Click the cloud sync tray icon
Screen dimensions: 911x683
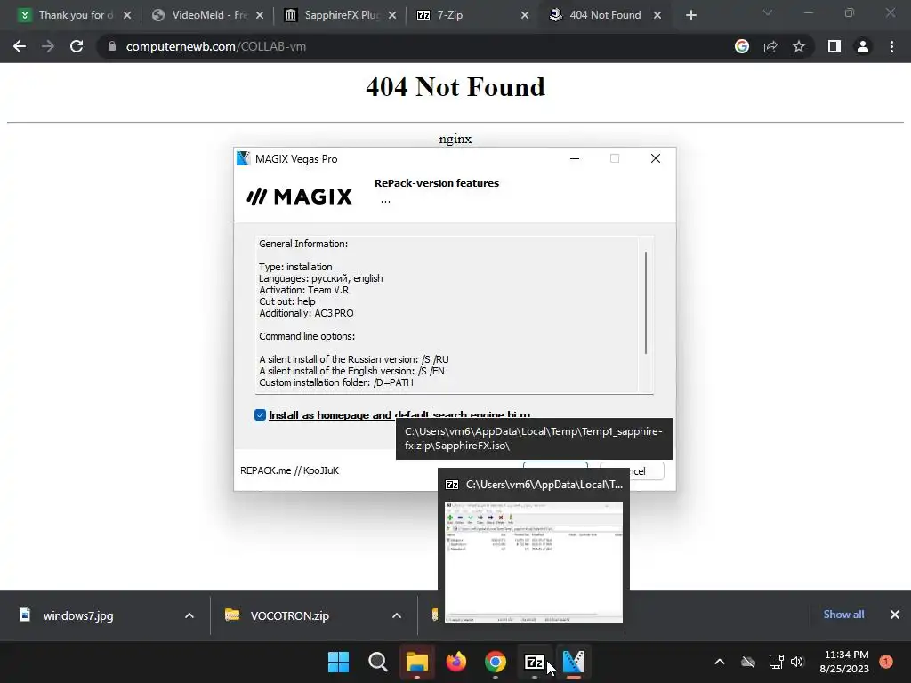point(748,662)
